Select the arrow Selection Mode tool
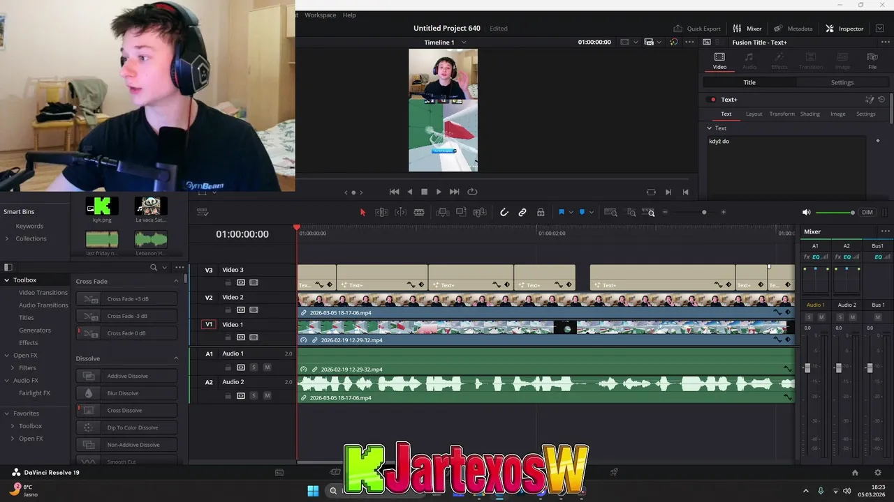 click(362, 213)
